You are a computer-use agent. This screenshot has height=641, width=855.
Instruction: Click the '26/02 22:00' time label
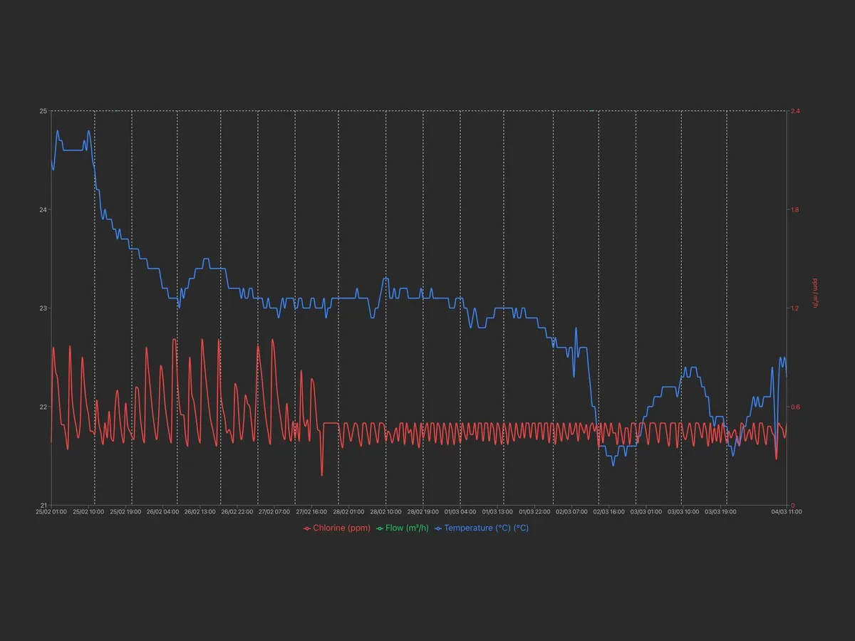(x=237, y=511)
